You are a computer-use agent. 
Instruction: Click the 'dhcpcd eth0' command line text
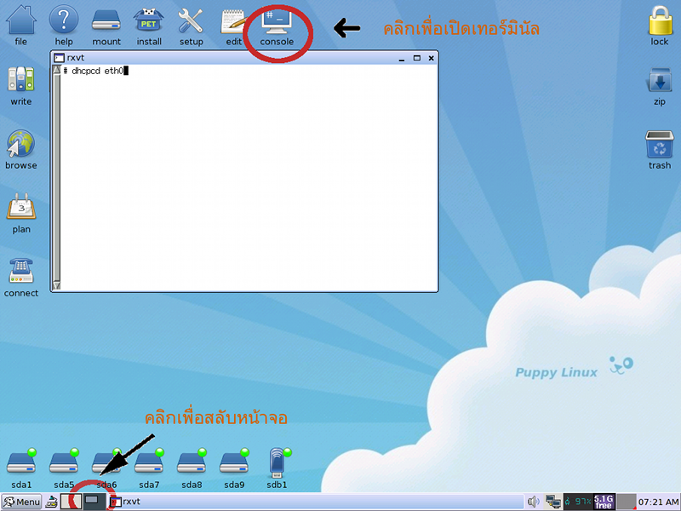pos(98,71)
